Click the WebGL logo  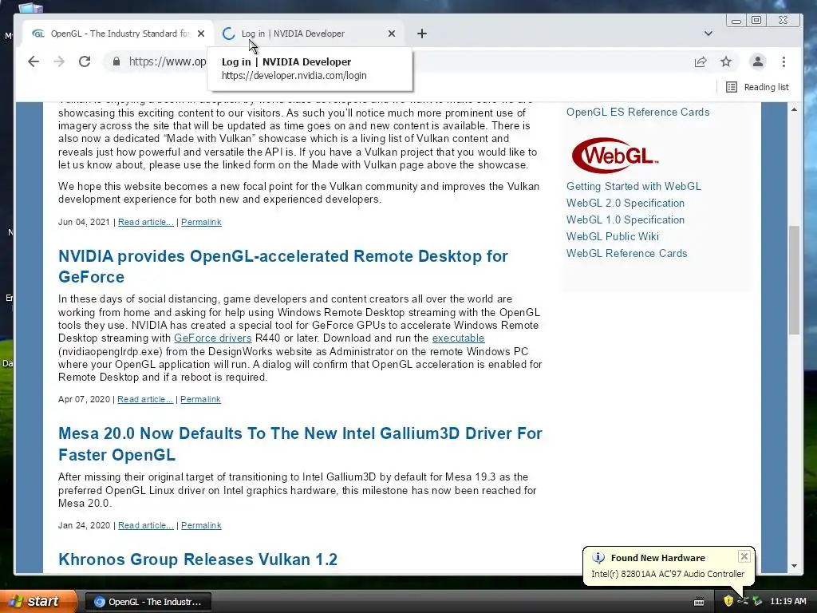click(x=615, y=156)
